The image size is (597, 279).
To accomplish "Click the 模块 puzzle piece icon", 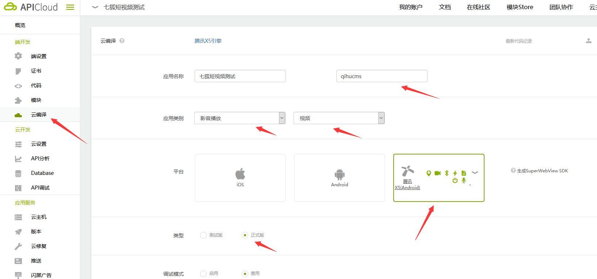I will pyautogui.click(x=18, y=100).
